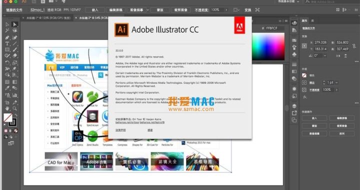Viewport: 360px width, 190px height.
Task: Select the Pen tool
Action: click(x=7, y=37)
